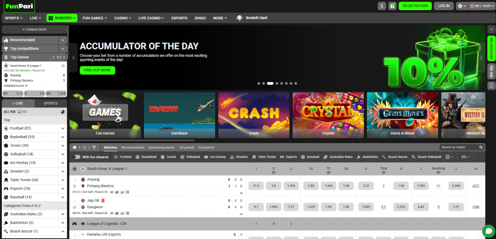The width and height of the screenshot is (496, 239).
Task: Click the Snooker filter in sports bar
Action: pos(238,157)
